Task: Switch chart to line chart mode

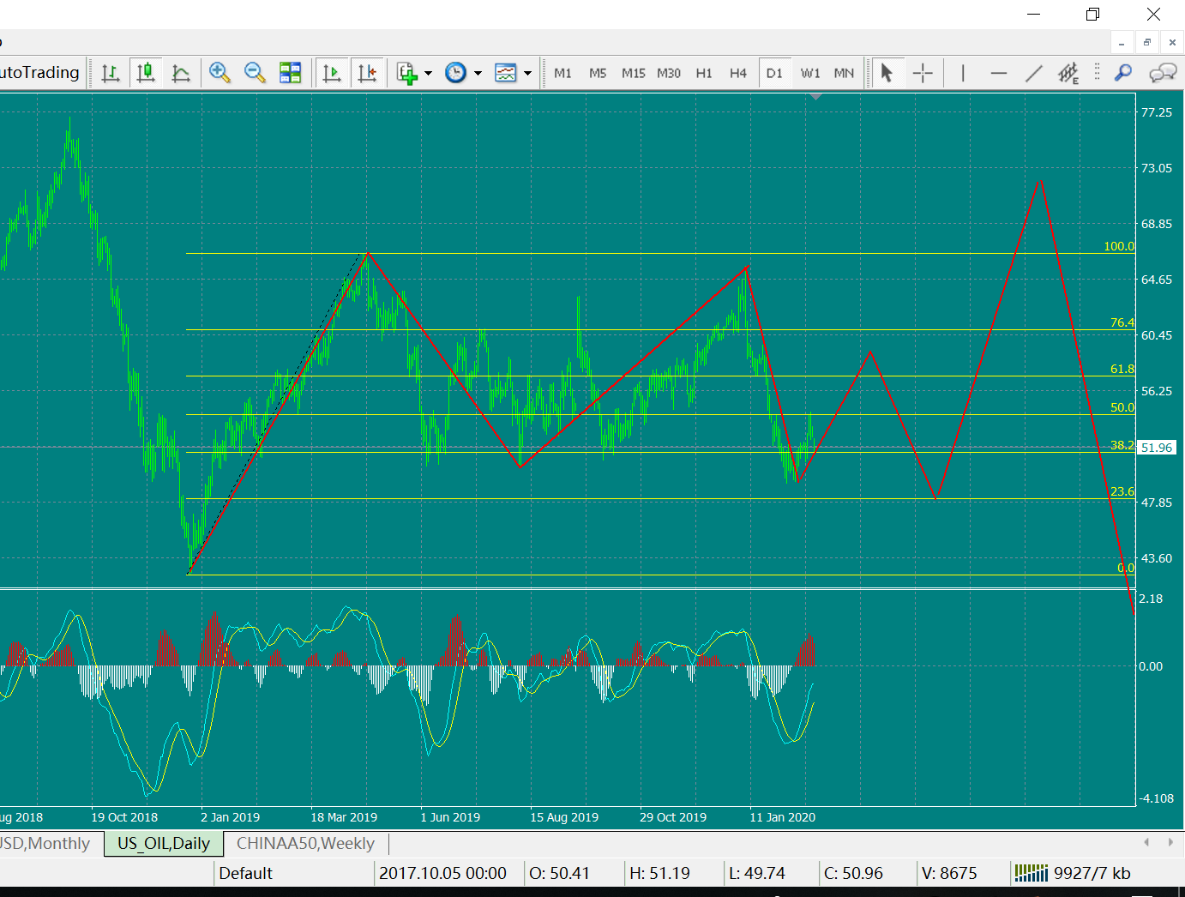Action: pyautogui.click(x=181, y=73)
